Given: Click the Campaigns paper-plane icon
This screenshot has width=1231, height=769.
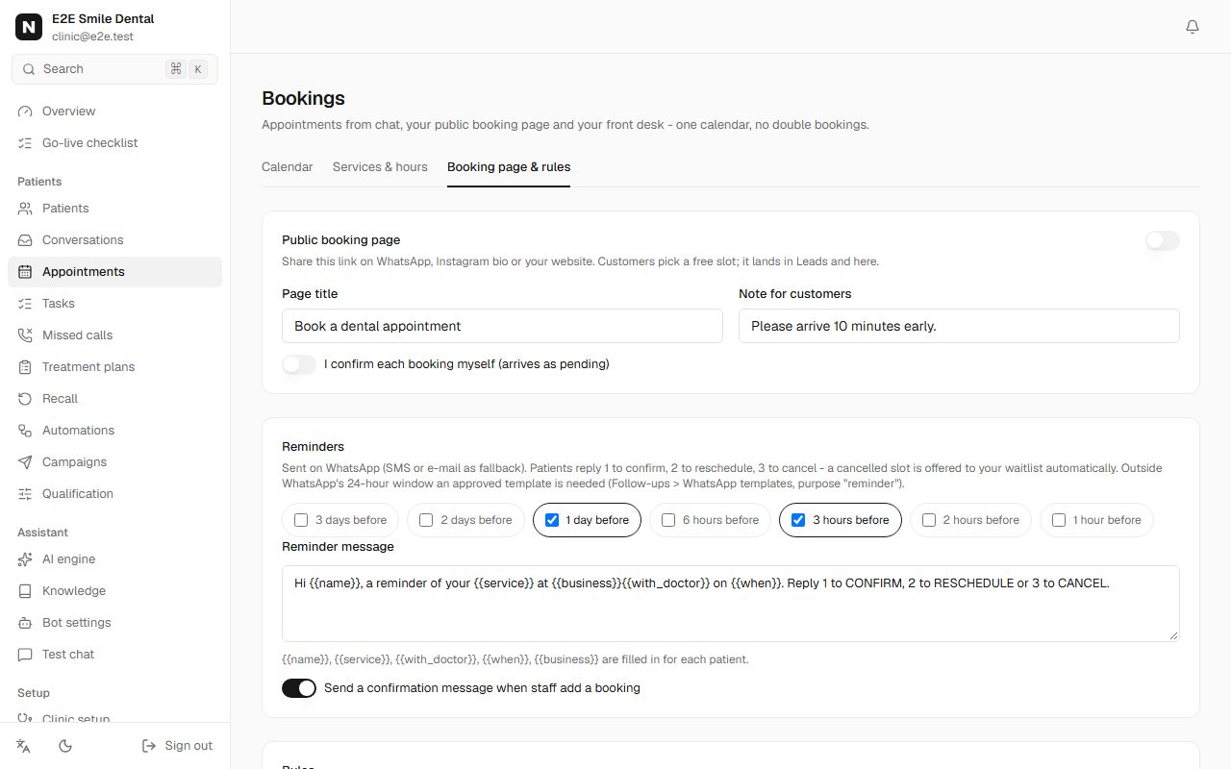Looking at the screenshot, I should pyautogui.click(x=25, y=462).
